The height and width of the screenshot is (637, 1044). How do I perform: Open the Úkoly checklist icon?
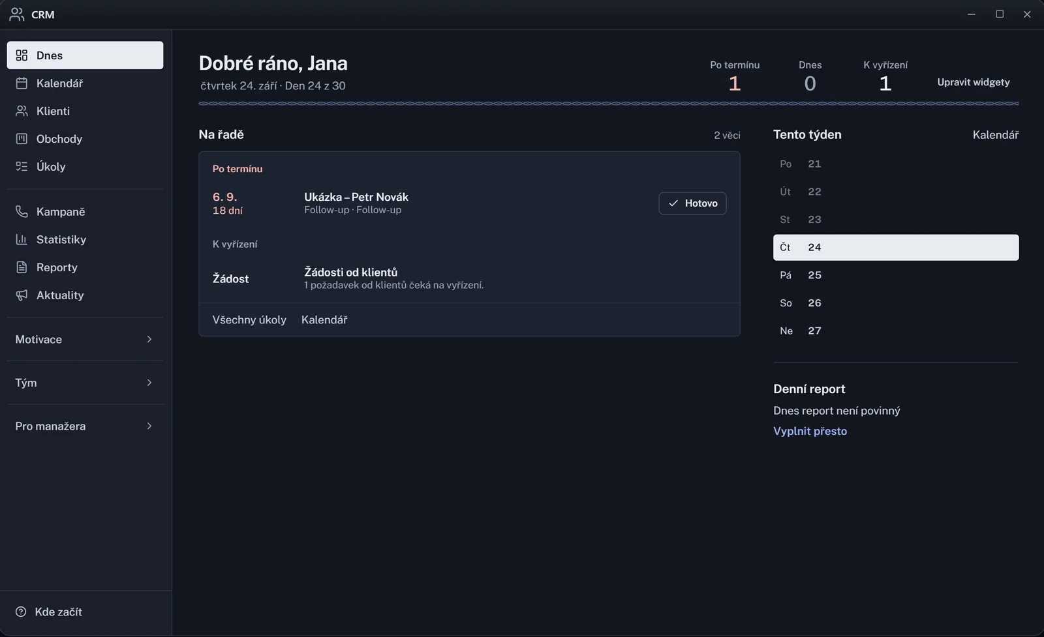(22, 166)
